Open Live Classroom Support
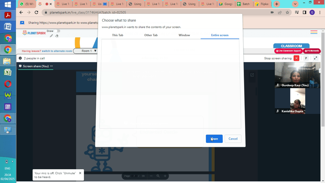This screenshot has height=183, width=325. pyautogui.click(x=288, y=51)
